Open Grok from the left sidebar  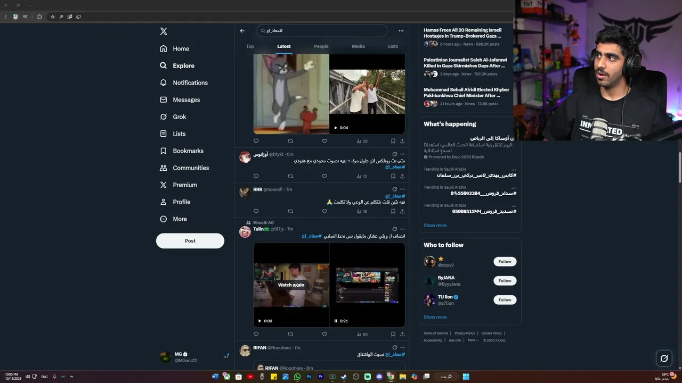coord(173,116)
